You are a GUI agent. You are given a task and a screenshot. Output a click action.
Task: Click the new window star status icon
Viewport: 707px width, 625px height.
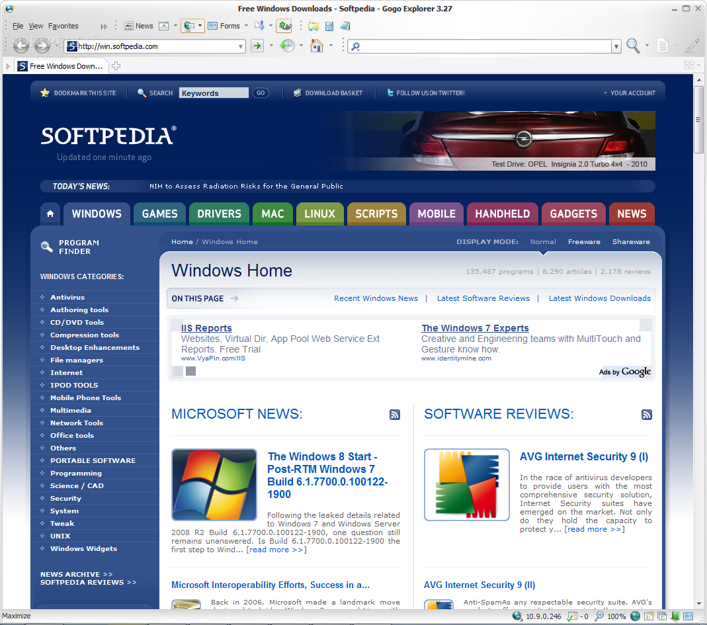(649, 616)
